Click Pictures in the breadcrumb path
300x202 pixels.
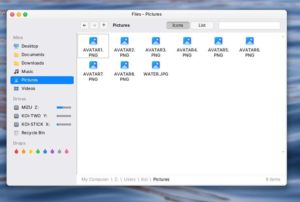pyautogui.click(x=161, y=180)
